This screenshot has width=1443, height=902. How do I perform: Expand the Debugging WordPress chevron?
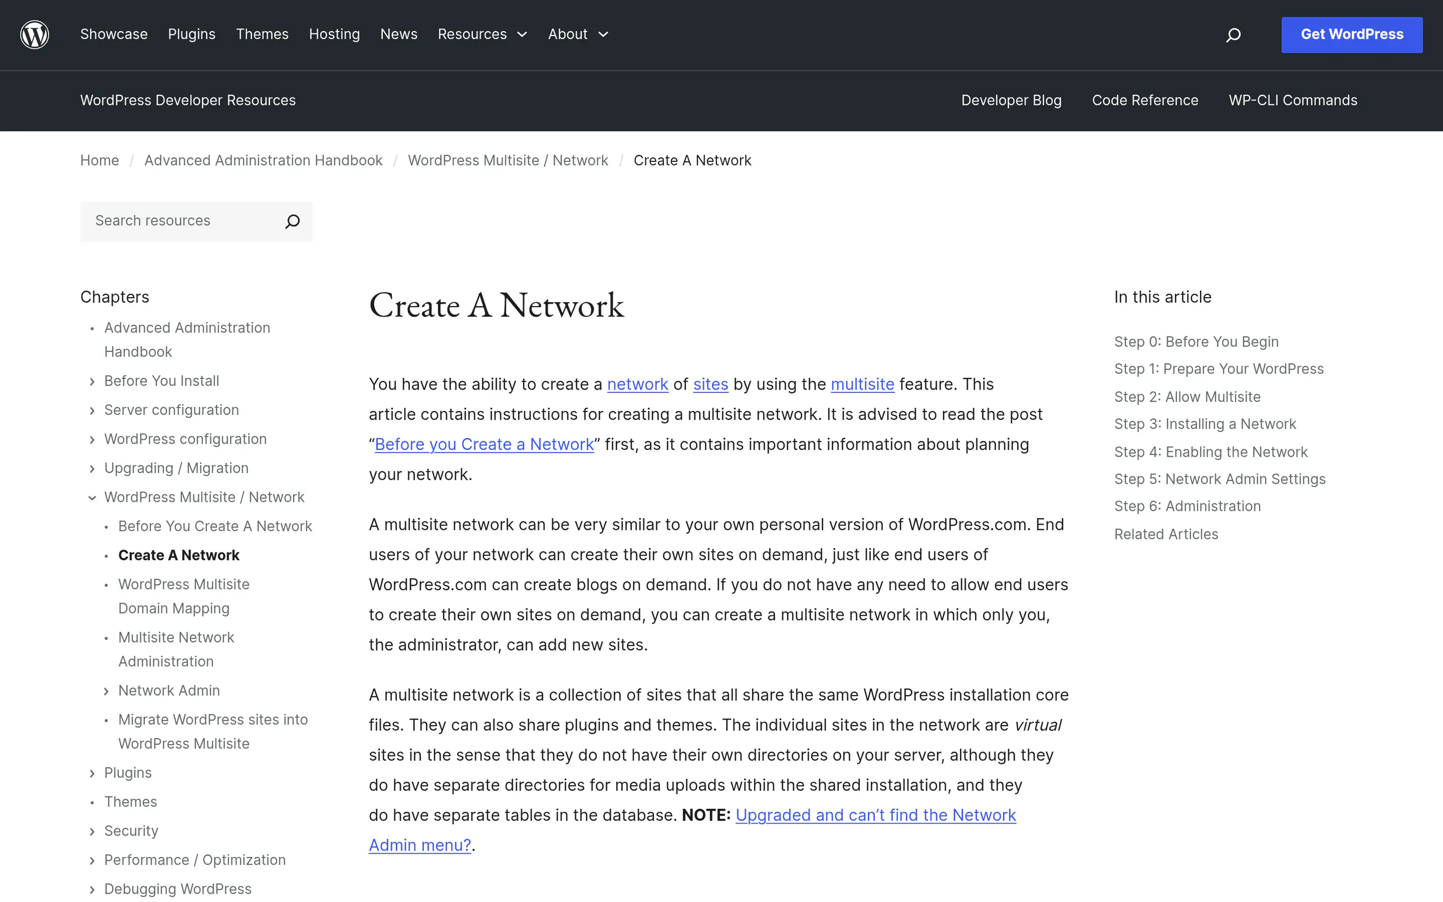pos(92,890)
